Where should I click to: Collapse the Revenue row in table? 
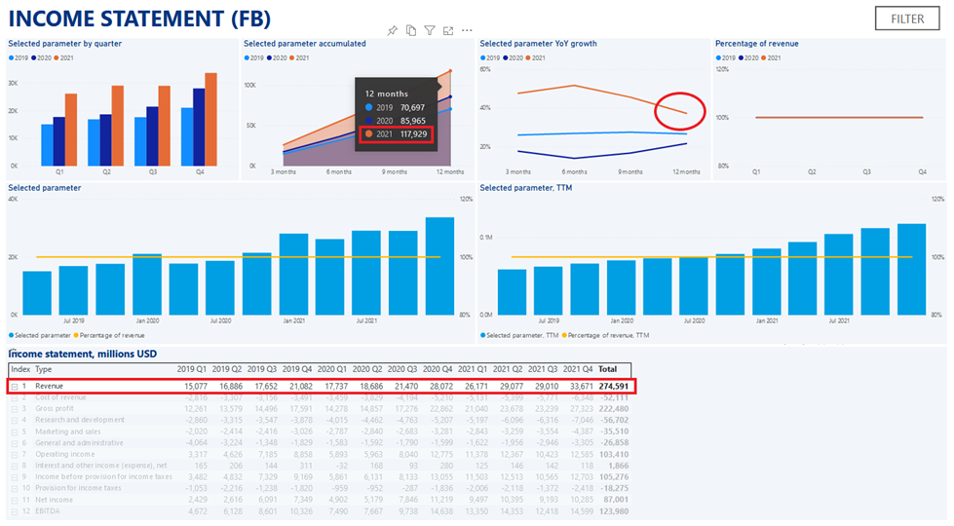coord(15,387)
